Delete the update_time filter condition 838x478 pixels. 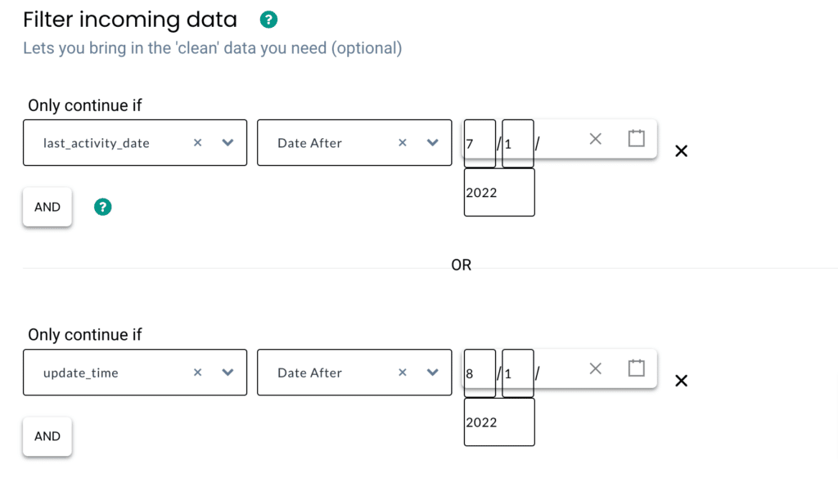pyautogui.click(x=681, y=381)
